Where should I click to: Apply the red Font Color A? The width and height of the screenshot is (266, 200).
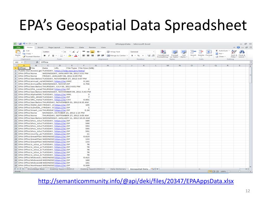click(76, 56)
